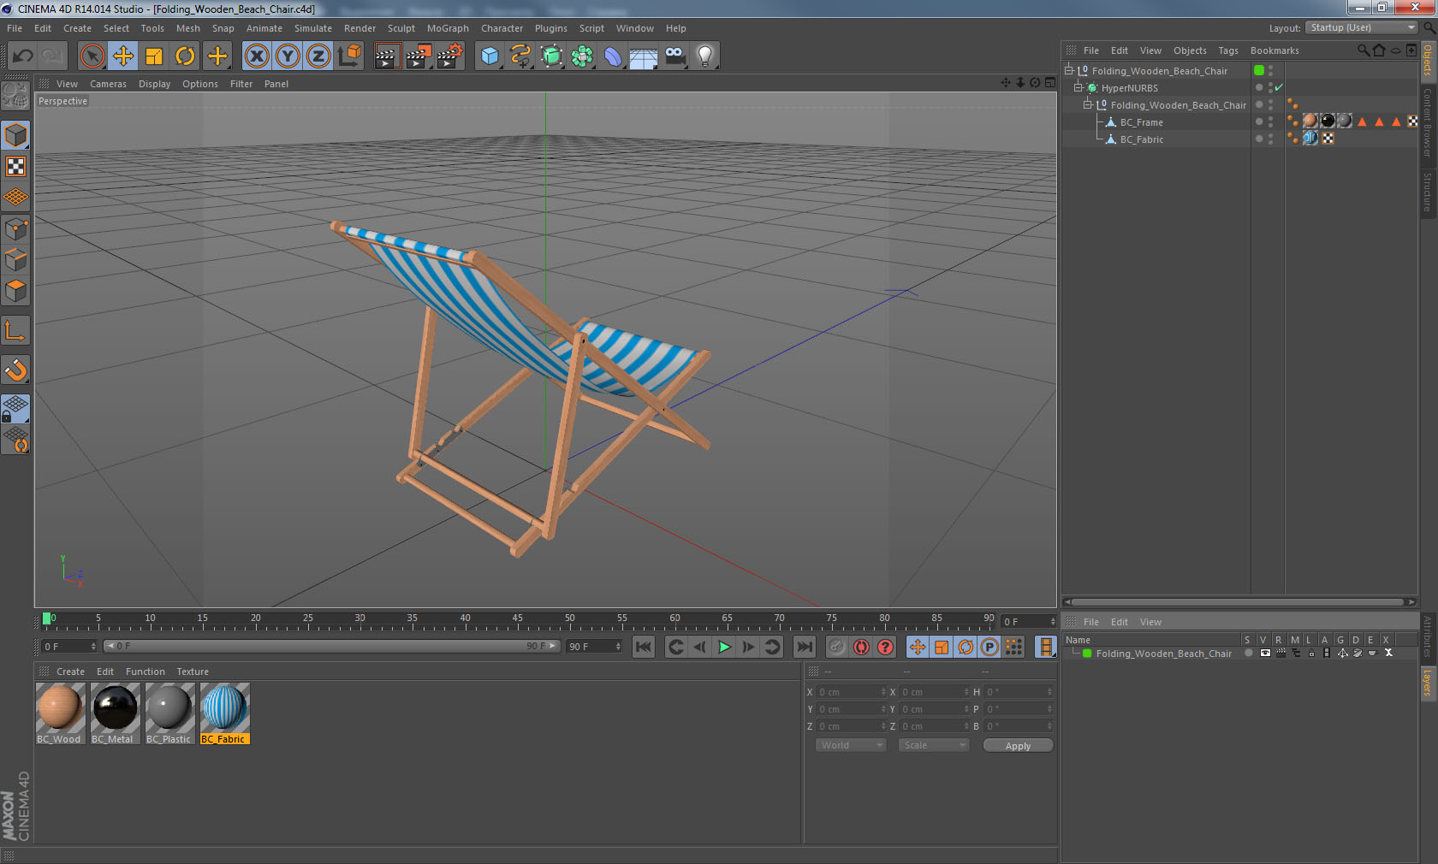The width and height of the screenshot is (1438, 864).
Task: Click the green layer swatch on root object
Action: point(1259,71)
